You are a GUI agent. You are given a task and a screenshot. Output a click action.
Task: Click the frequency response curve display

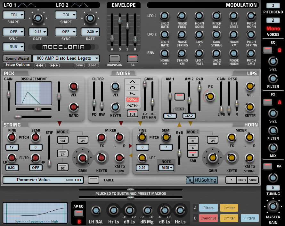[x=35, y=213]
